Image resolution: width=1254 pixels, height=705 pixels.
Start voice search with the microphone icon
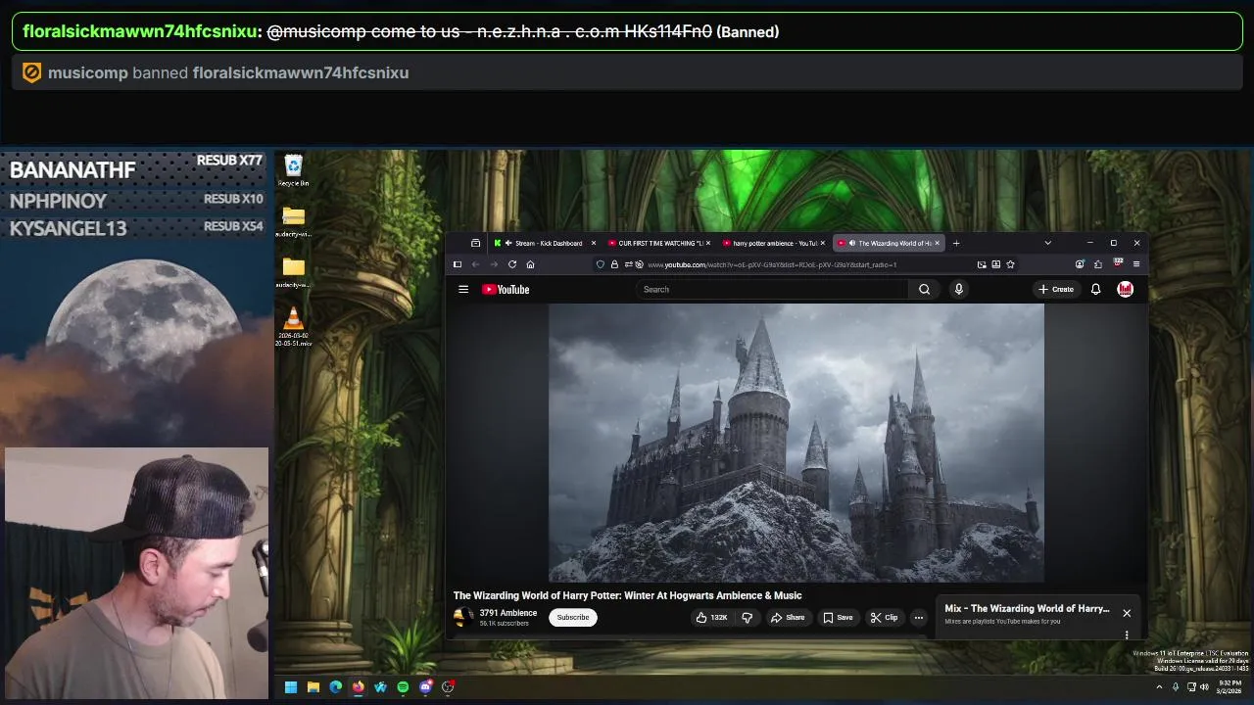958,289
